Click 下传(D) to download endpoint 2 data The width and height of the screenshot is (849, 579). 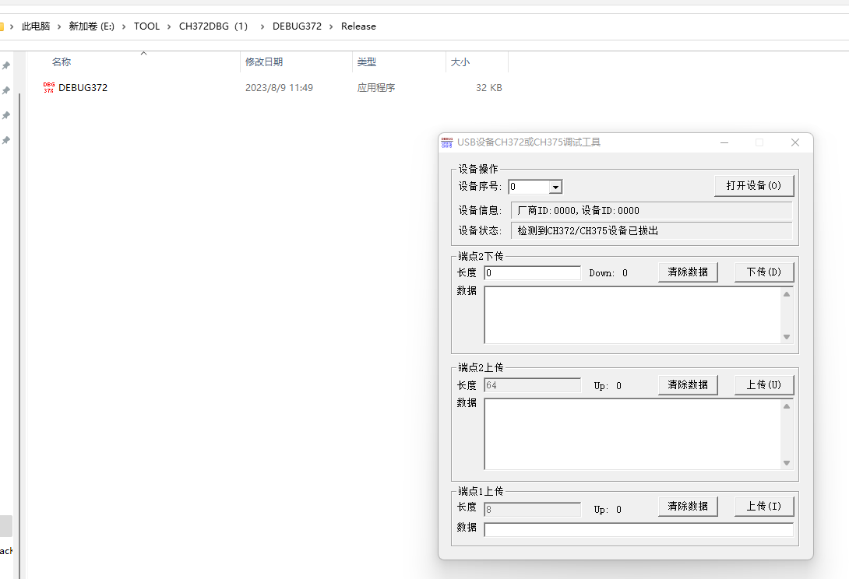tap(764, 272)
